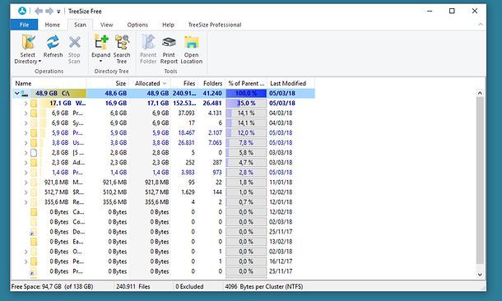Sort by the Files column header
This screenshot has height=301, width=502.
pyautogui.click(x=184, y=84)
